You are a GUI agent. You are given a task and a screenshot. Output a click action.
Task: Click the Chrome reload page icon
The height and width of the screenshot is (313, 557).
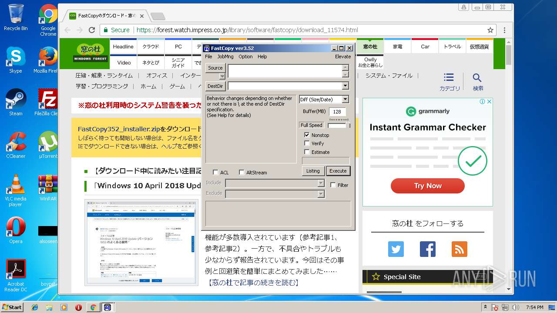click(x=92, y=30)
